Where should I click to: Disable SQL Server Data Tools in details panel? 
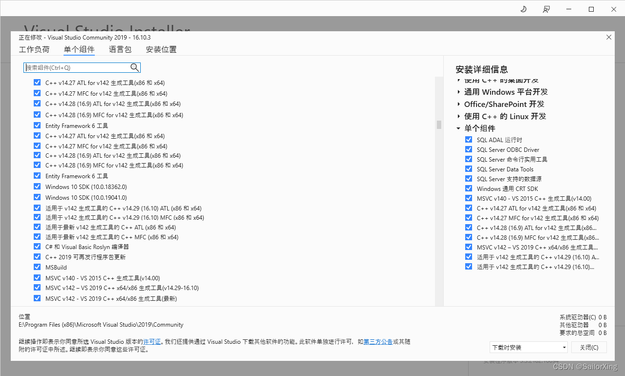click(x=468, y=168)
